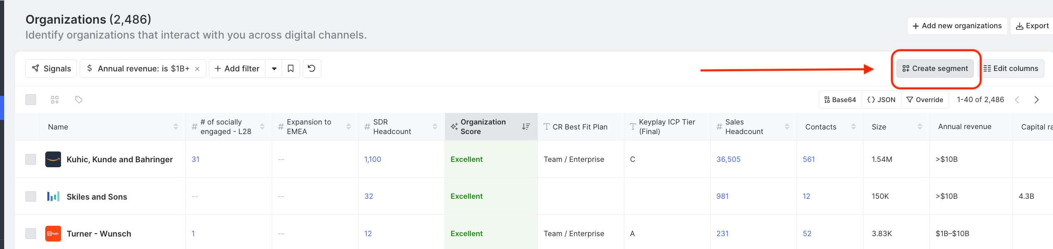The height and width of the screenshot is (249, 1053).
Task: Sort by Organization Score column
Action: click(526, 127)
